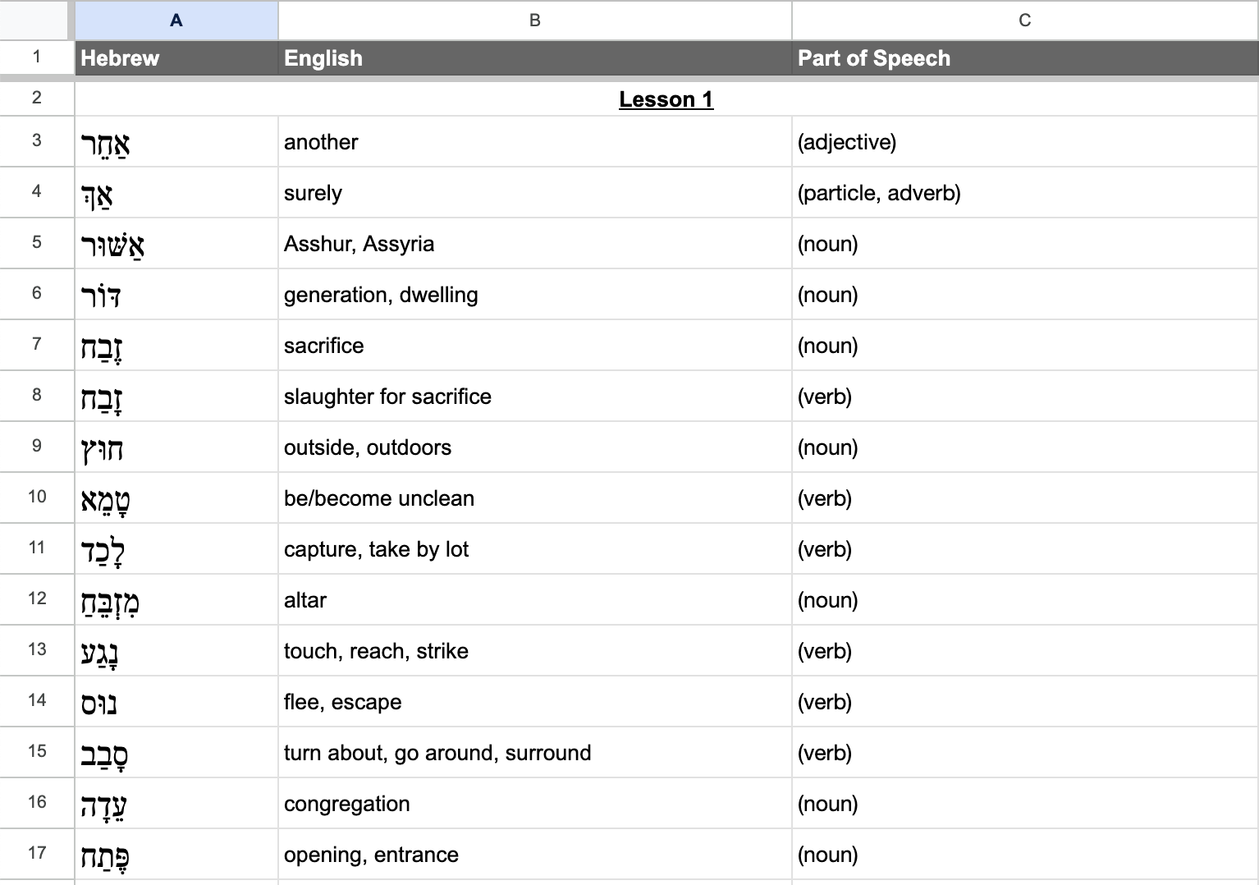The image size is (1259, 885).
Task: Select 'turn about, go around, surround' cell
Action: 535,753
